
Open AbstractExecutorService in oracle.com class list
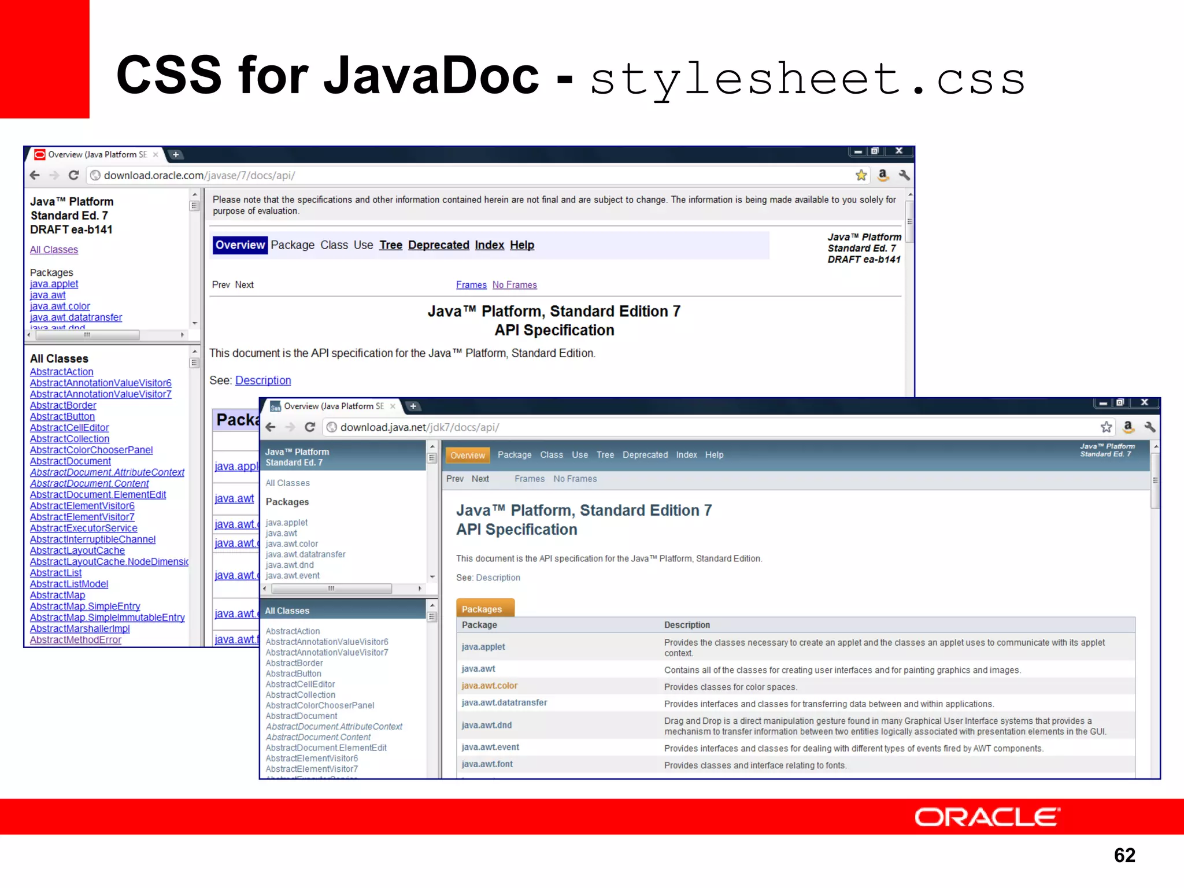(84, 528)
